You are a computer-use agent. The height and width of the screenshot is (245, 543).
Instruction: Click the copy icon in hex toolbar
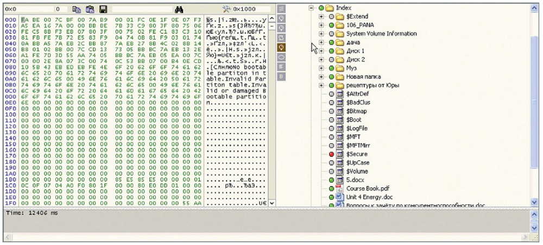click(x=76, y=9)
